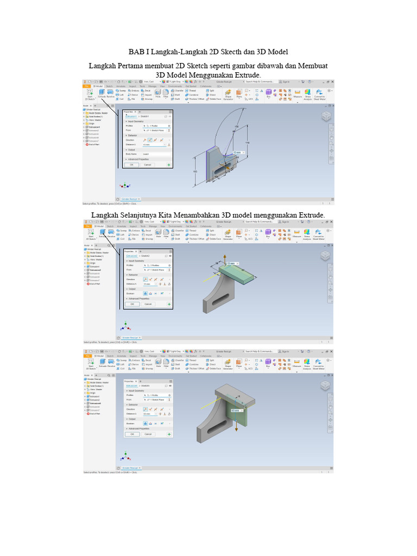Toggle sketch visibility eye in second screenshot's Properties
Image resolution: width=417 pixels, height=556 pixels.
(170, 256)
